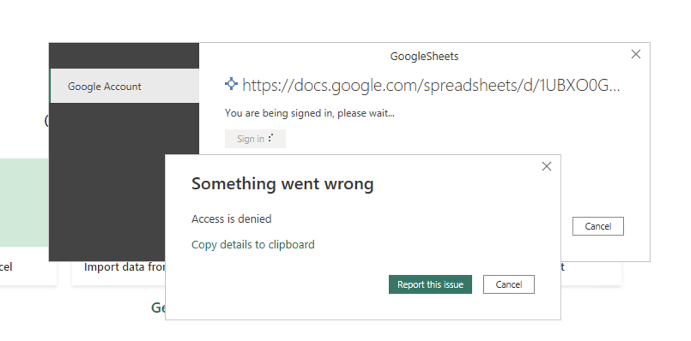The height and width of the screenshot is (341, 691).
Task: Click the docs.google.com spreadsheet URL text
Action: tap(431, 85)
